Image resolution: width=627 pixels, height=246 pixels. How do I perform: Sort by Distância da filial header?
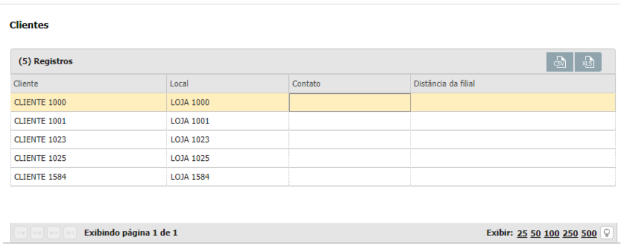[x=444, y=84]
